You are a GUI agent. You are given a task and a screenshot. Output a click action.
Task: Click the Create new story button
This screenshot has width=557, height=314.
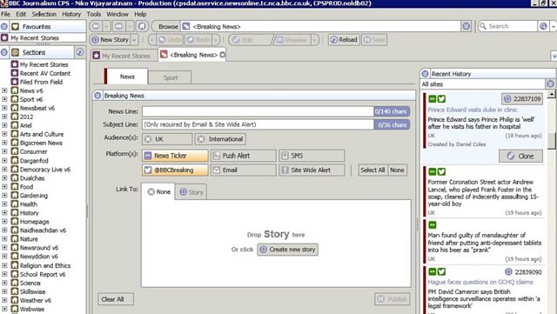288,250
